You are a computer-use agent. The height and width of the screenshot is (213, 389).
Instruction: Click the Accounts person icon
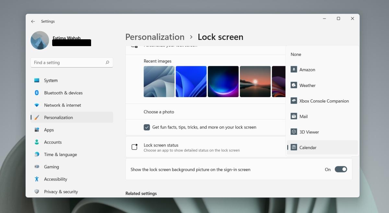point(37,142)
